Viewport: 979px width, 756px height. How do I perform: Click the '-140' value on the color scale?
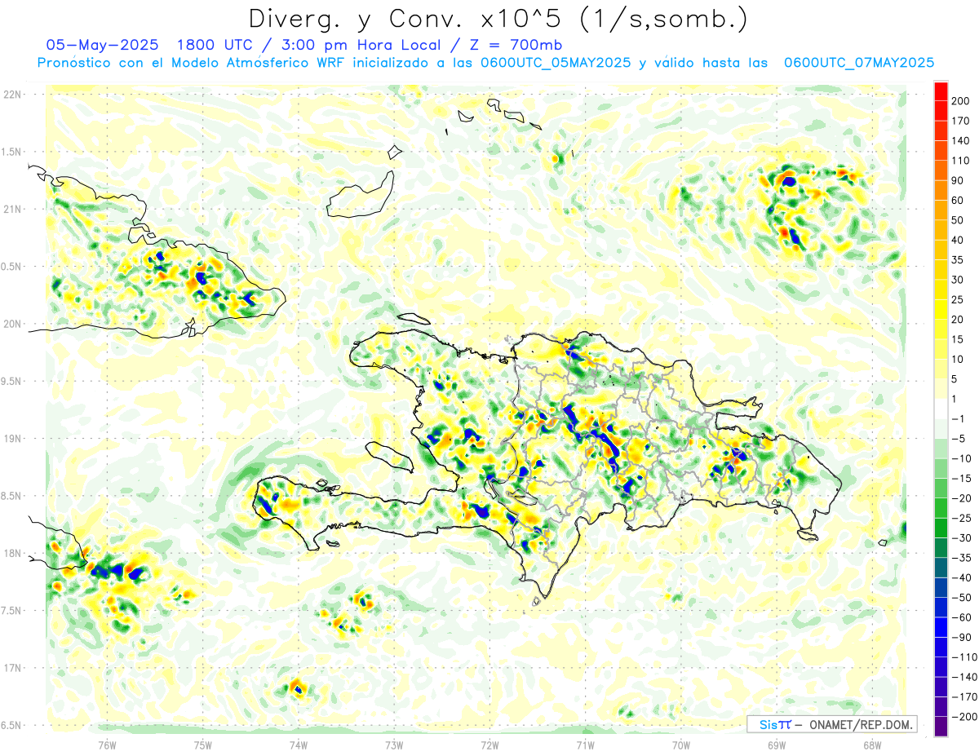(963, 677)
